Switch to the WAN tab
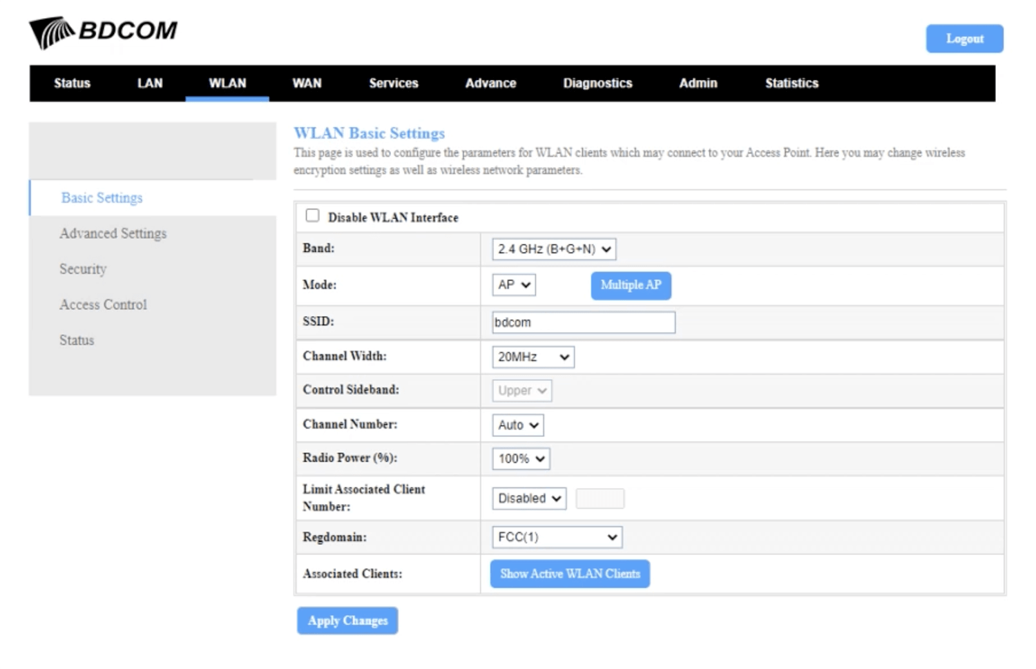 [x=307, y=84]
